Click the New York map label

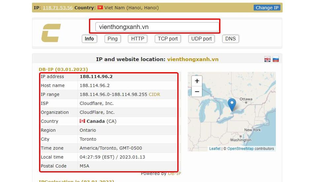click(252, 130)
